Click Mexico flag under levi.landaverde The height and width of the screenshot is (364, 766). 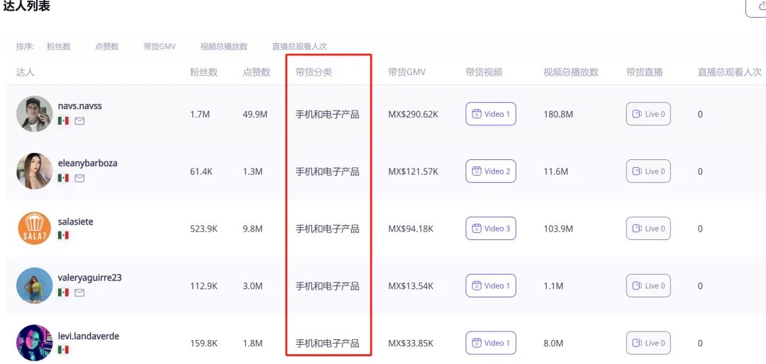click(x=63, y=350)
